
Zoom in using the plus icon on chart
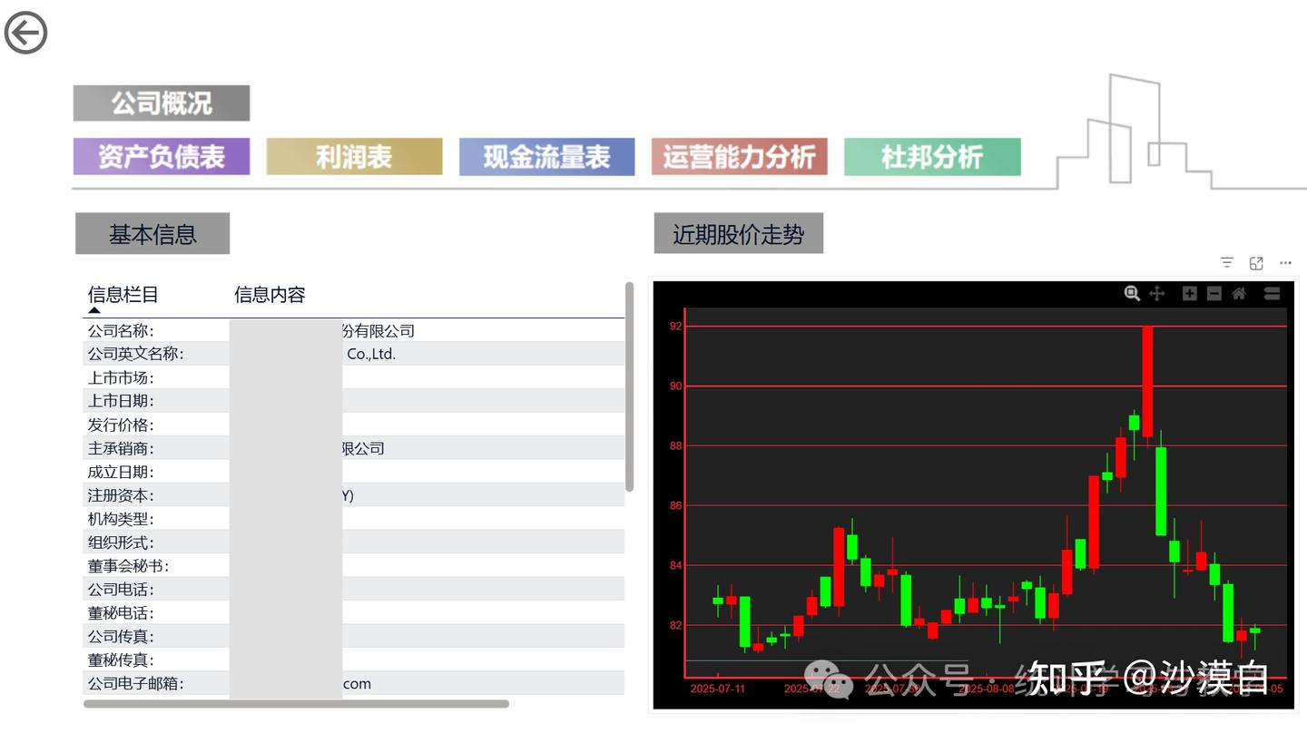(1189, 294)
